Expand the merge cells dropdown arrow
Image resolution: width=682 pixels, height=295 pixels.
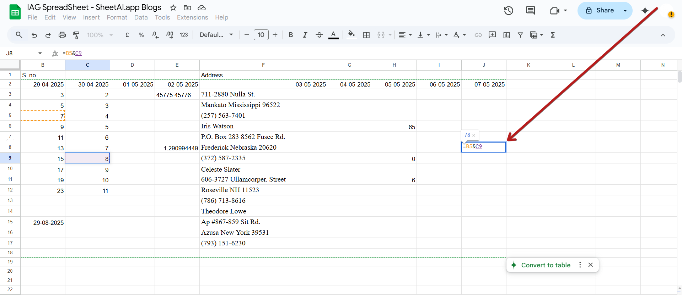click(390, 35)
